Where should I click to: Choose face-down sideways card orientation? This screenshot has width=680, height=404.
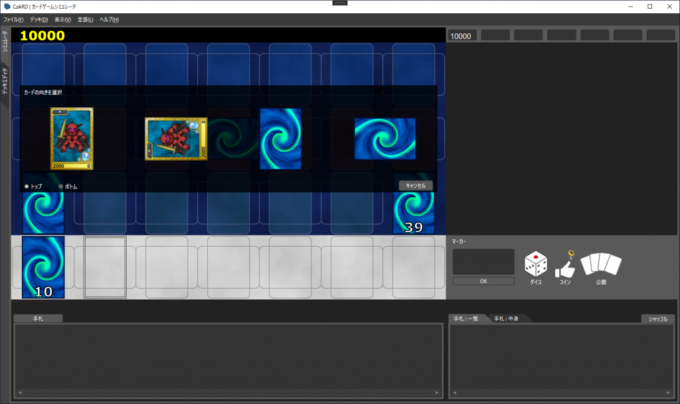pos(385,139)
